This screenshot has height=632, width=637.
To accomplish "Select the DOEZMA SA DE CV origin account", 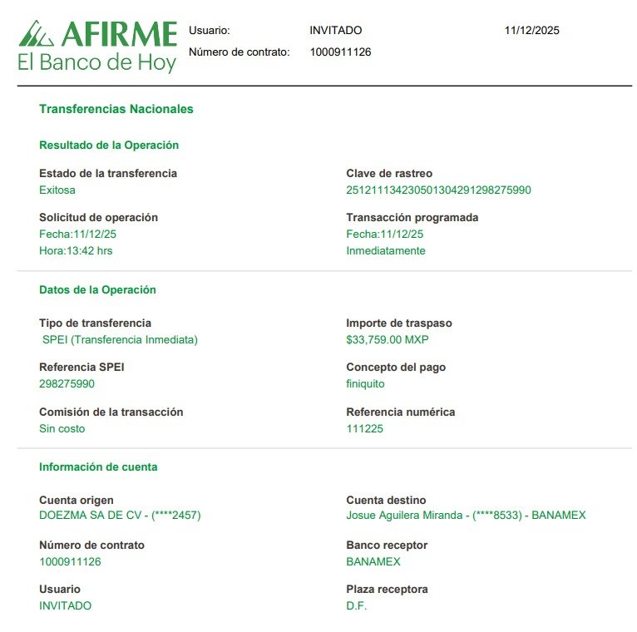I will [x=120, y=515].
